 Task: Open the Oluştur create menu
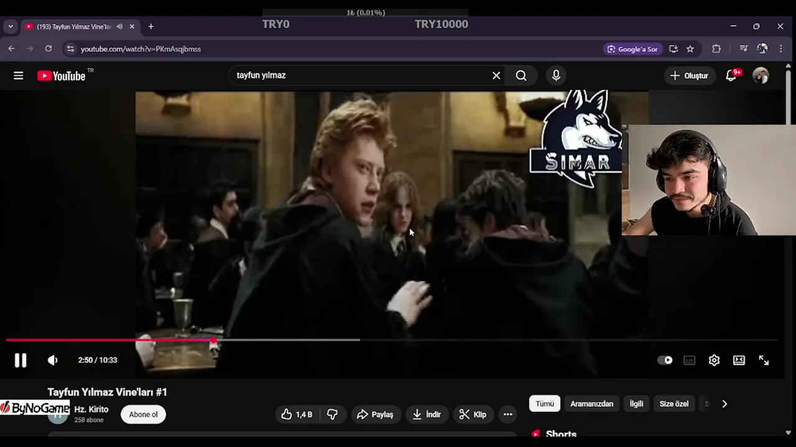click(x=689, y=76)
